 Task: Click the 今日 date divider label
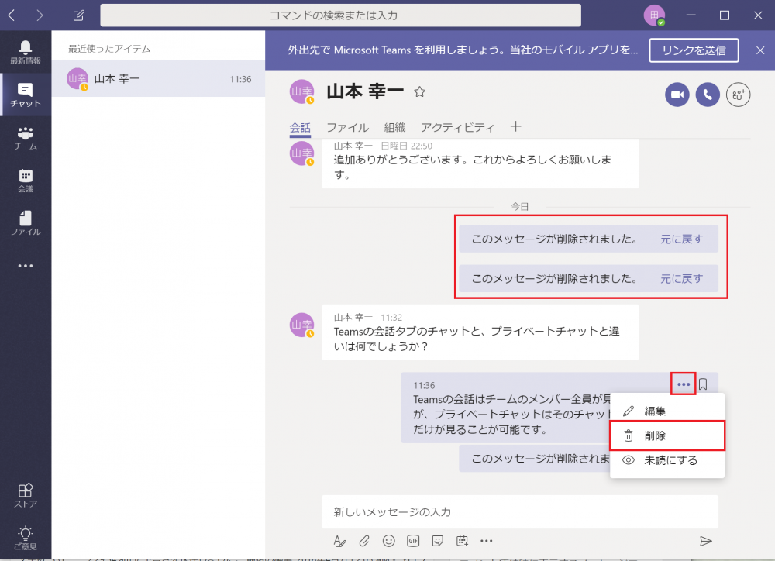pyautogui.click(x=520, y=206)
